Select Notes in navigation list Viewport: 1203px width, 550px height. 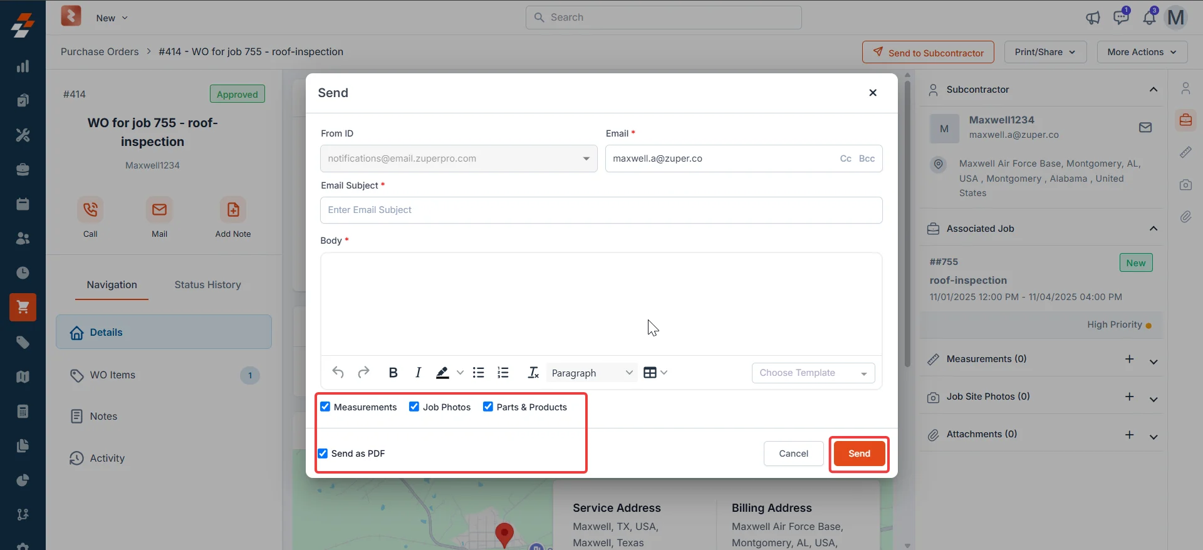tap(164, 416)
